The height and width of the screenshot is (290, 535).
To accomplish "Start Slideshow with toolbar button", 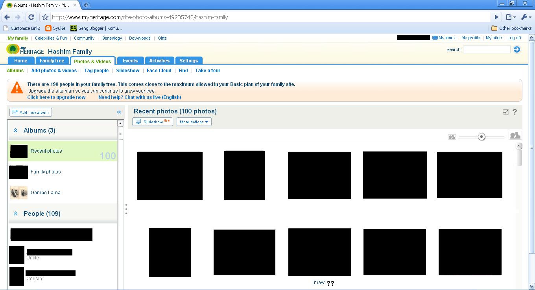I will tap(153, 122).
